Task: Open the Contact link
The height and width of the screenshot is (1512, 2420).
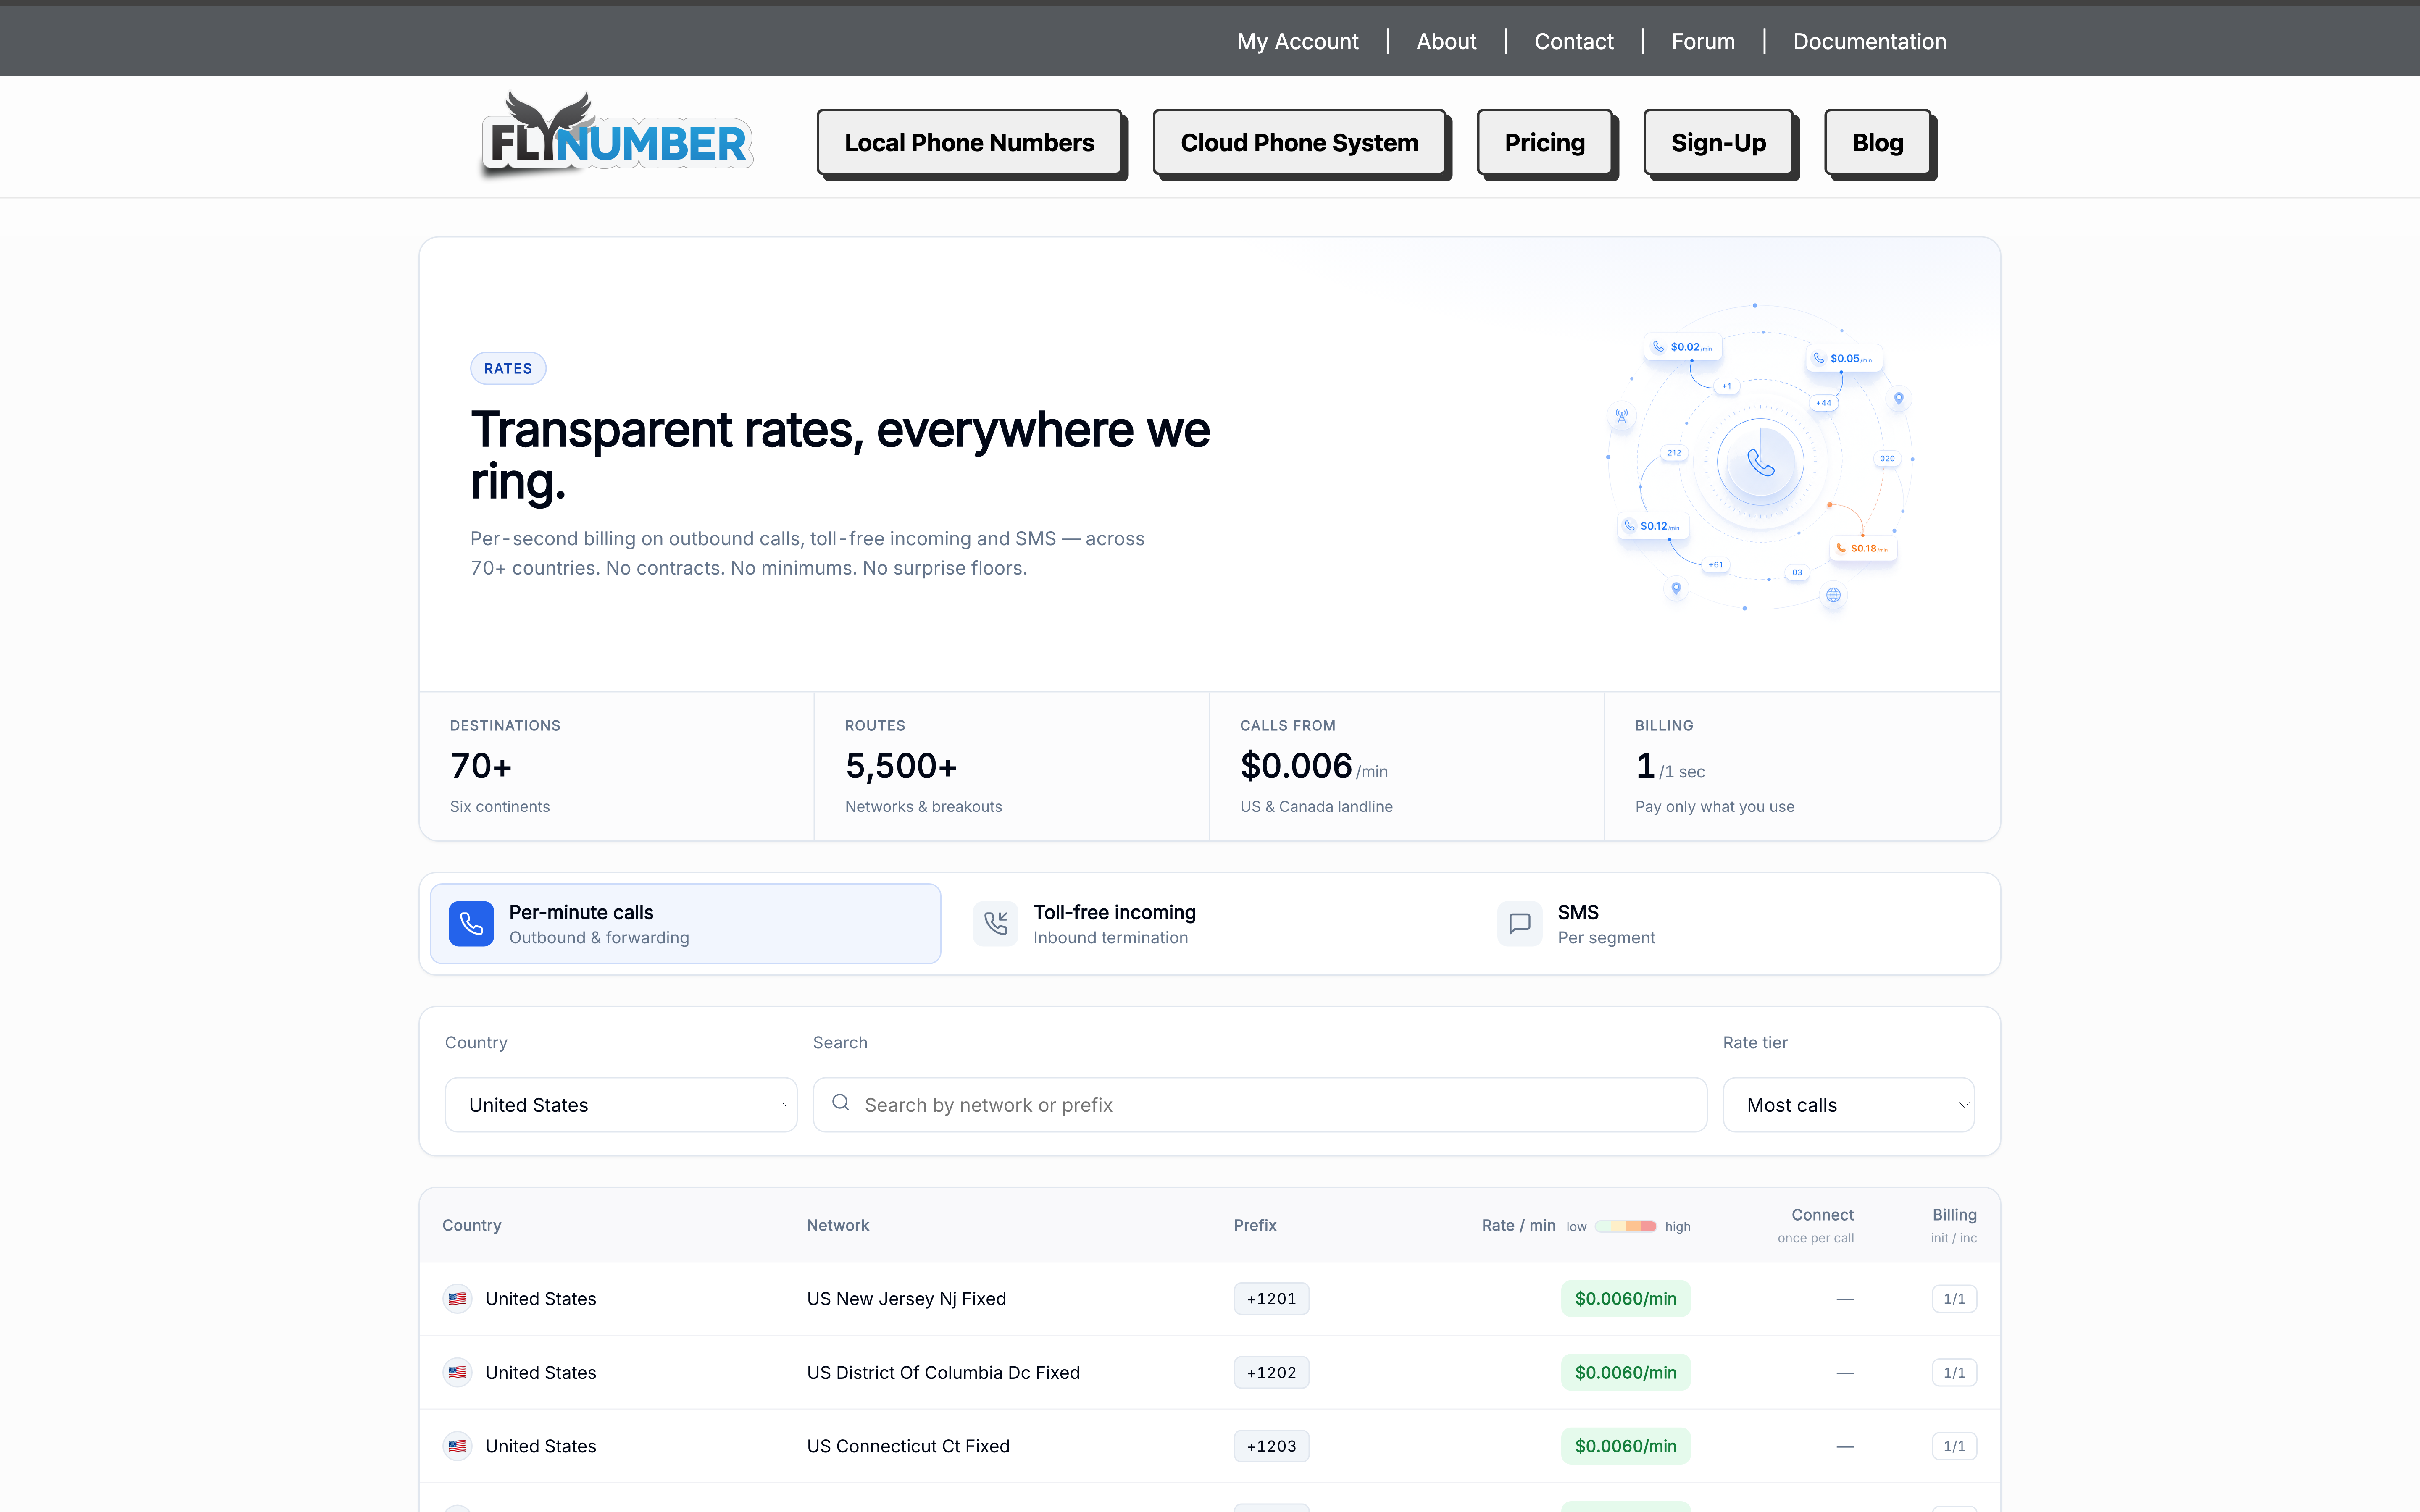Action: (1574, 41)
